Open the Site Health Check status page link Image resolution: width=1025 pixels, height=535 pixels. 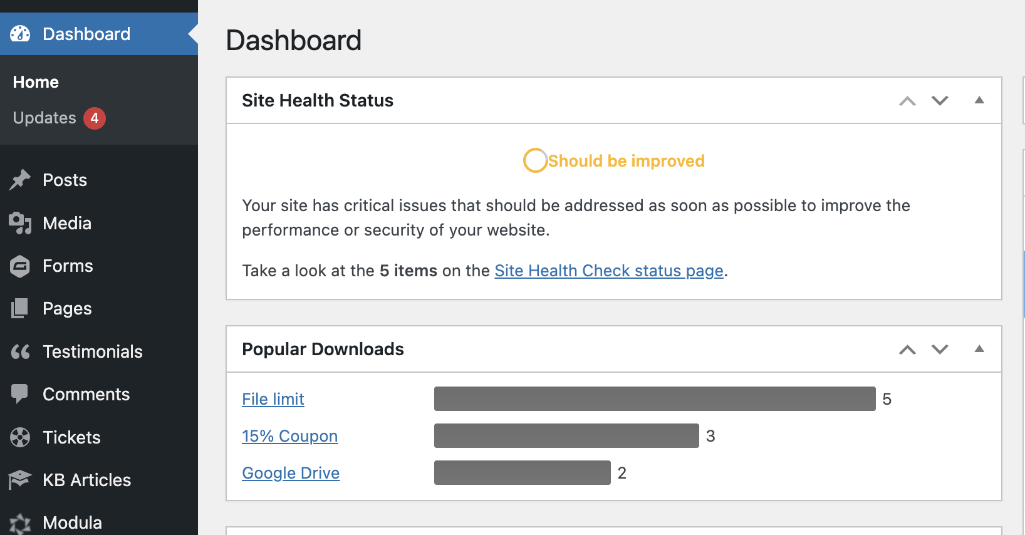(609, 271)
